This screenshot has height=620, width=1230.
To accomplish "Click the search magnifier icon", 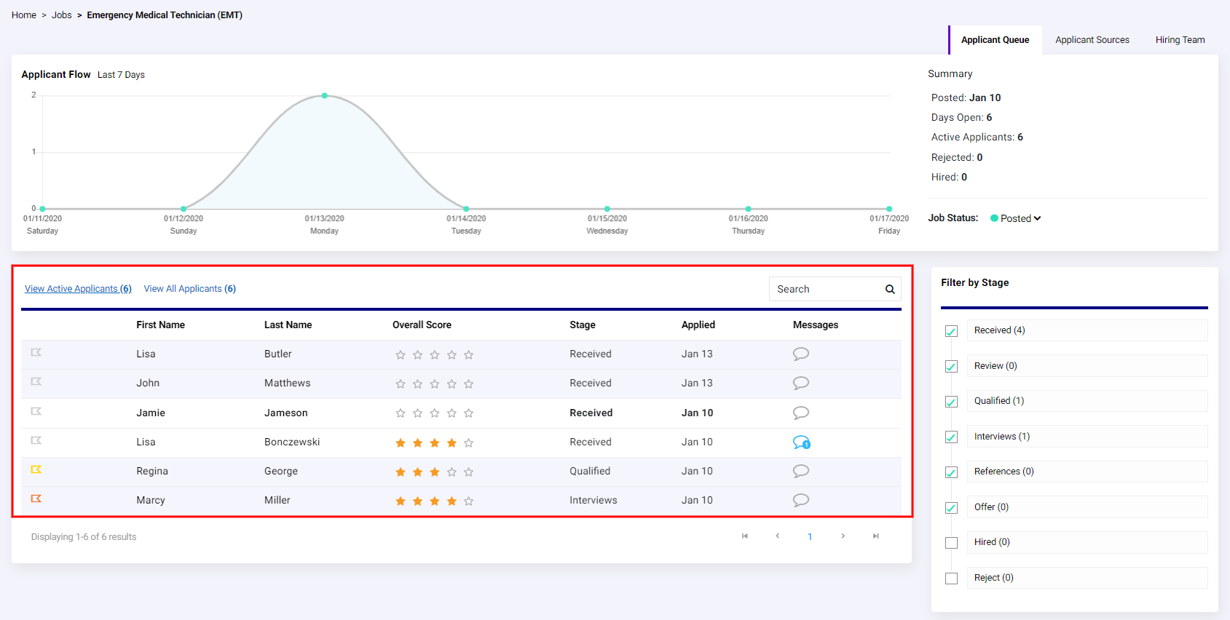I will point(890,290).
